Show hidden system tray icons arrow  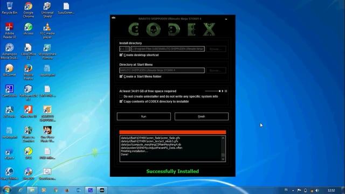[x=293, y=190]
